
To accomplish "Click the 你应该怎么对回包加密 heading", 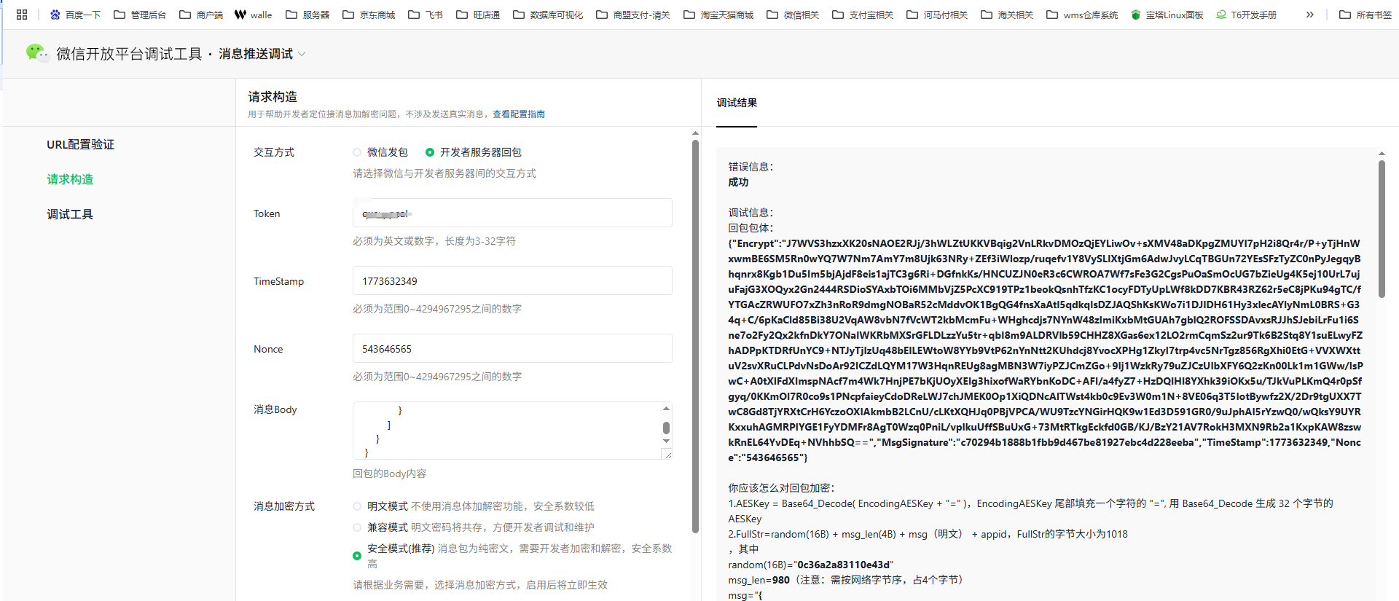I will tap(781, 488).
